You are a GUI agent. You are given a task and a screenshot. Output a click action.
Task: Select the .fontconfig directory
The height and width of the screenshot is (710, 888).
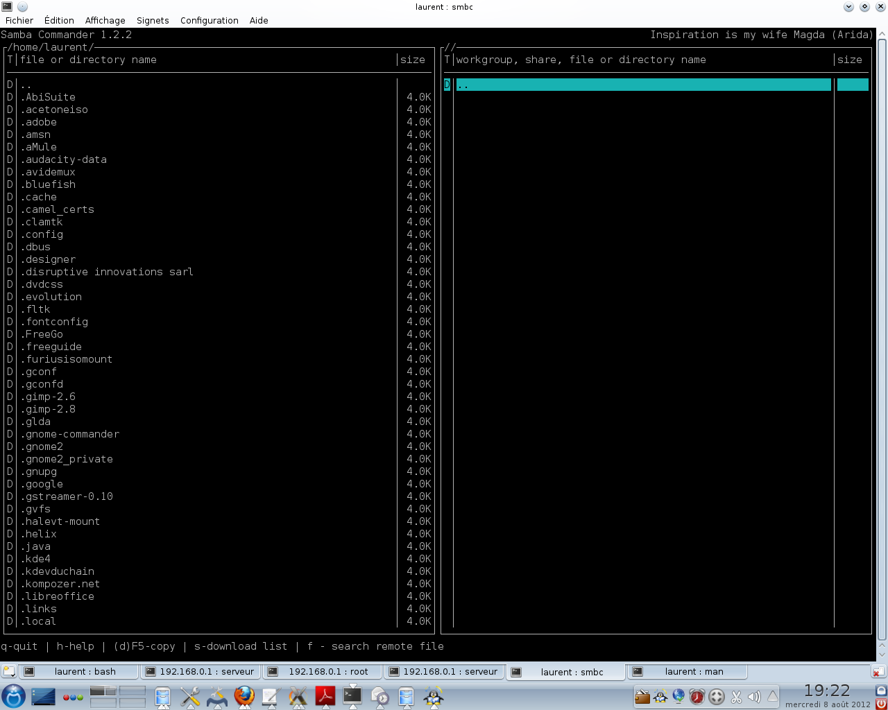click(x=219, y=322)
